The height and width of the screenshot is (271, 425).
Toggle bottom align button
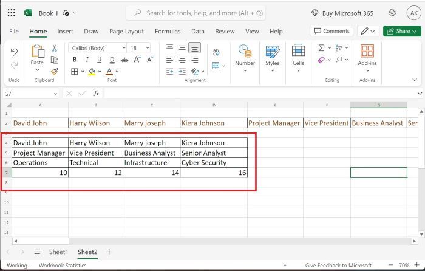195,48
